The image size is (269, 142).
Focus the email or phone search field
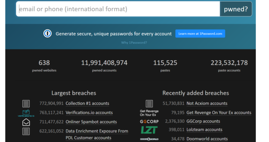point(118,9)
